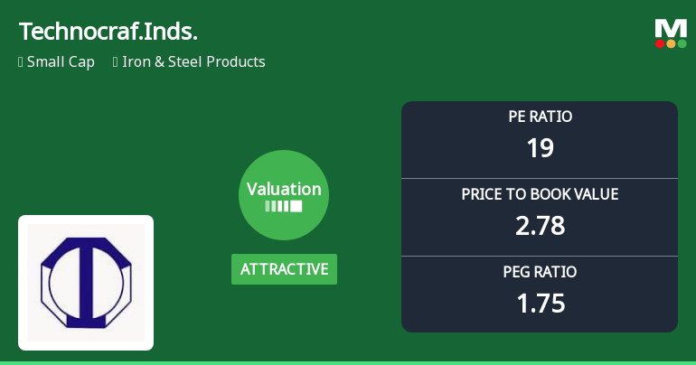
Task: Click the price to book value 2.78
Action: click(540, 226)
